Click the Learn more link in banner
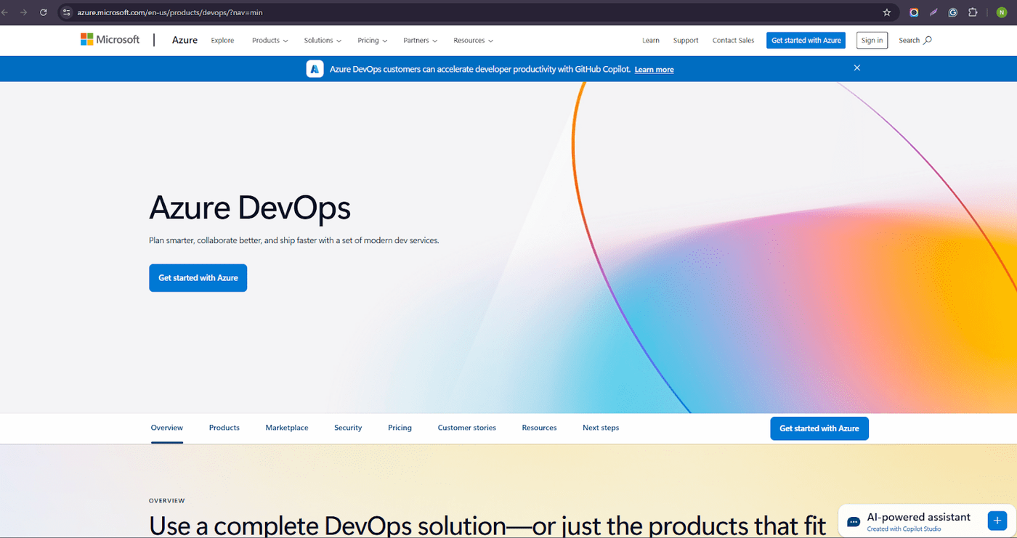The image size is (1017, 538). tap(654, 70)
